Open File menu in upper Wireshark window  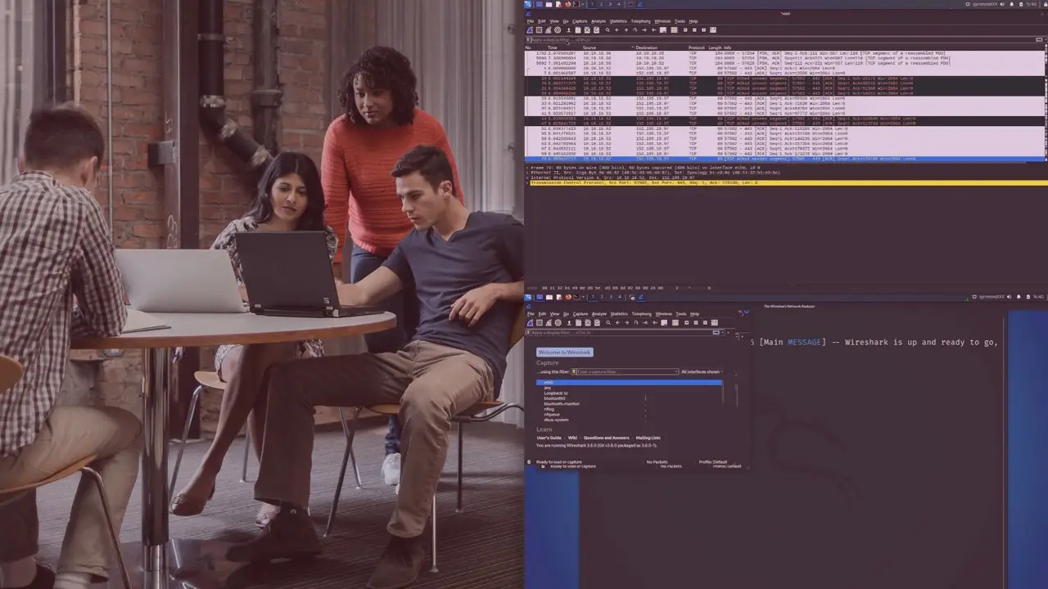531,21
